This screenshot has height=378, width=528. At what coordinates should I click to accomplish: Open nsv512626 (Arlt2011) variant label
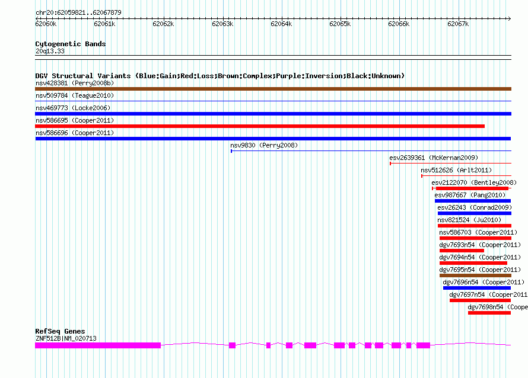[456, 170]
